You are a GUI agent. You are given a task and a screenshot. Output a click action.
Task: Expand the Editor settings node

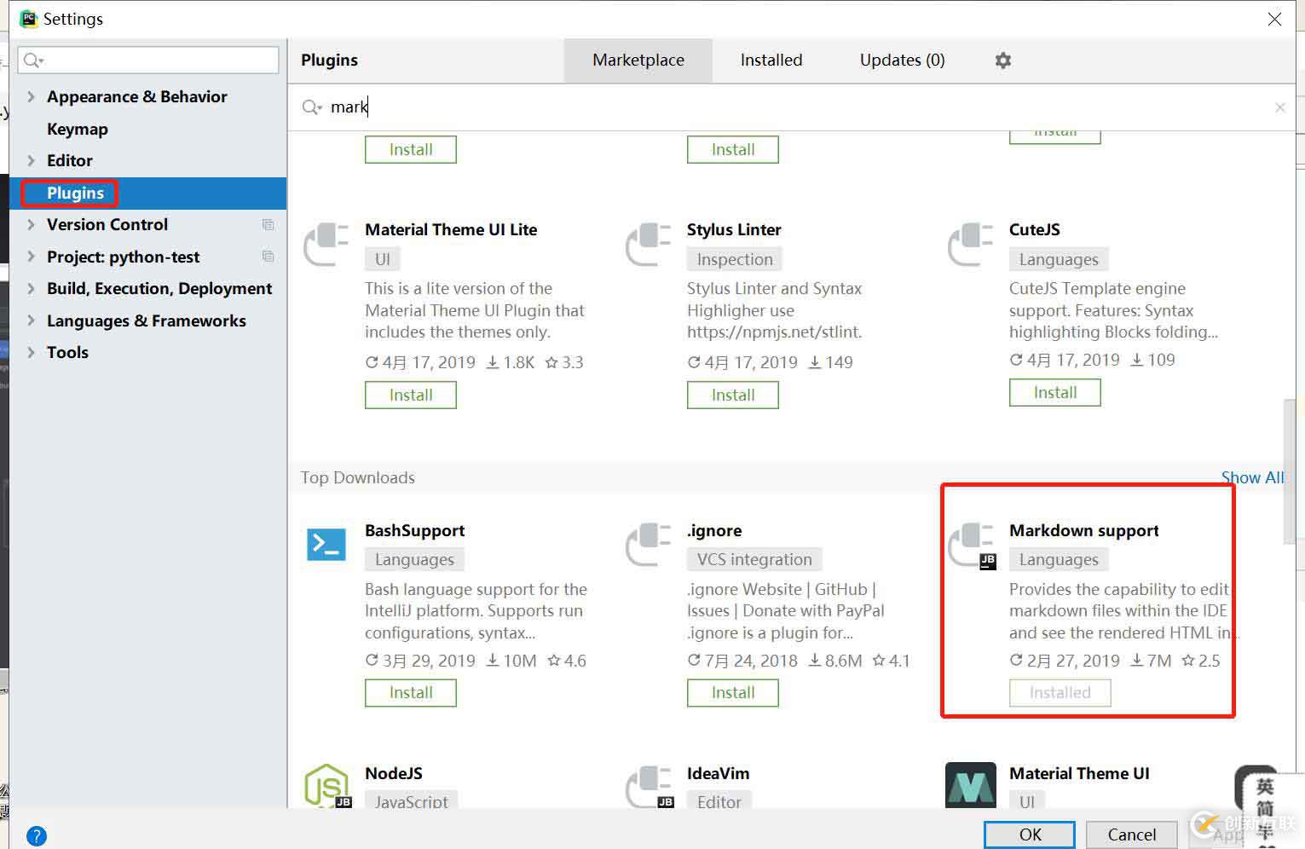[31, 161]
